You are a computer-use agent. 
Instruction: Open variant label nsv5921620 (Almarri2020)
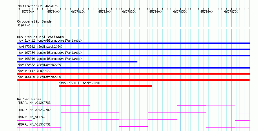79,83
